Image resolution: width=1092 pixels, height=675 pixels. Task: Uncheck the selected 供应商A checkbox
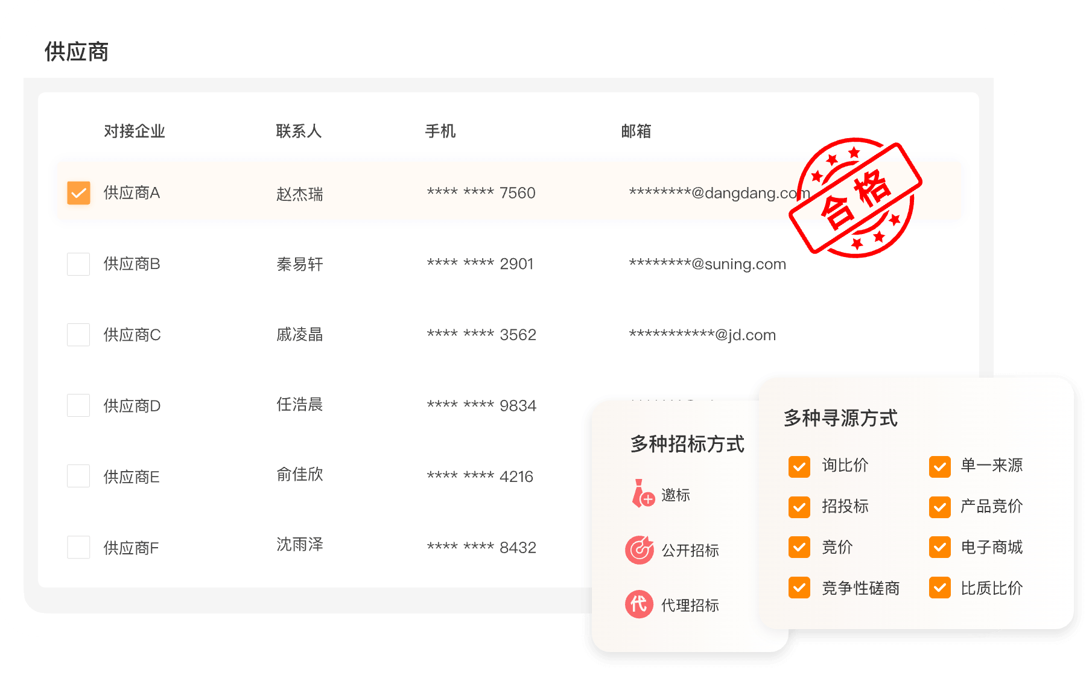(x=78, y=193)
